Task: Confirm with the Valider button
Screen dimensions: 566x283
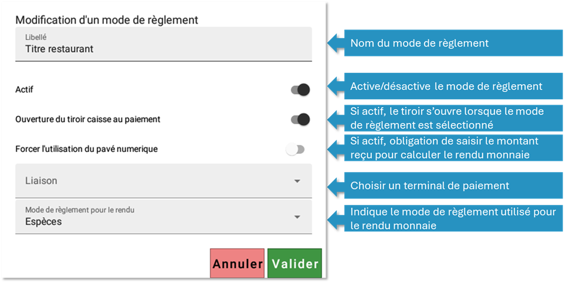Action: [294, 264]
